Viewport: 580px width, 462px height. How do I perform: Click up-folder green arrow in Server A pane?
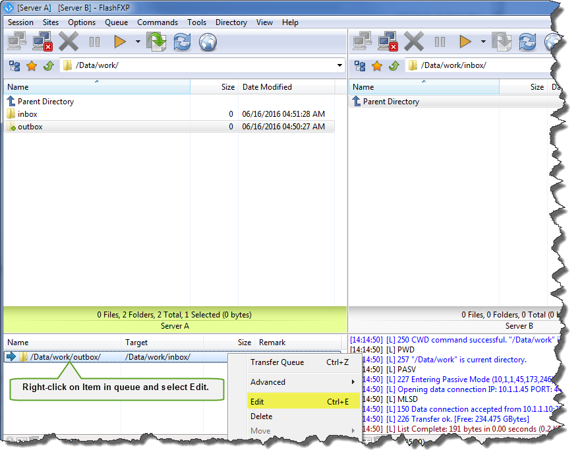click(49, 66)
